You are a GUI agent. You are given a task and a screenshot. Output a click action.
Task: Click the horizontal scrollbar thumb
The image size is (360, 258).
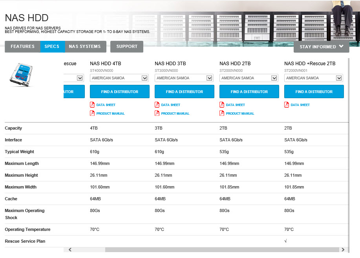point(222,249)
